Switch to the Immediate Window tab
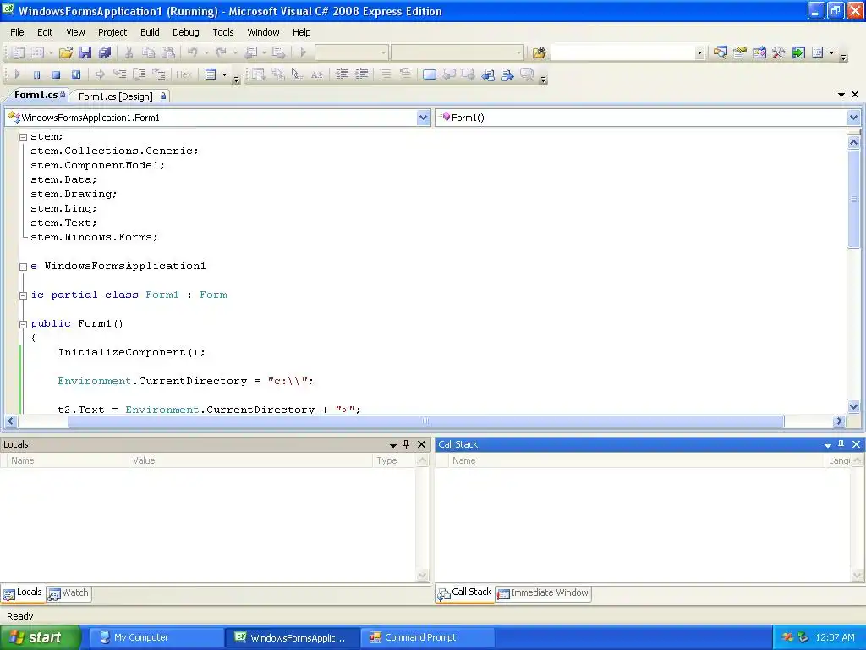Screen dimensions: 866x650 (x=543, y=593)
